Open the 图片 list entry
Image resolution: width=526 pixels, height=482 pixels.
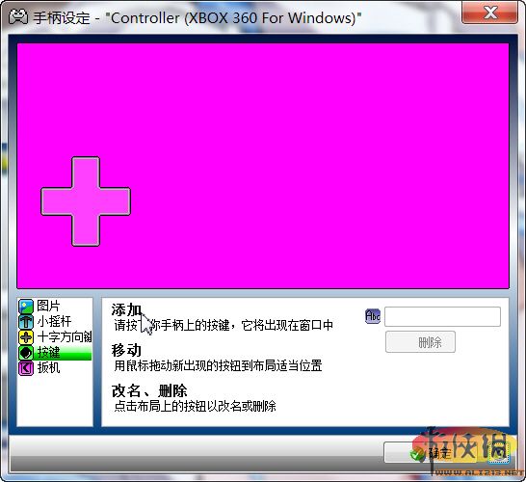click(x=55, y=307)
